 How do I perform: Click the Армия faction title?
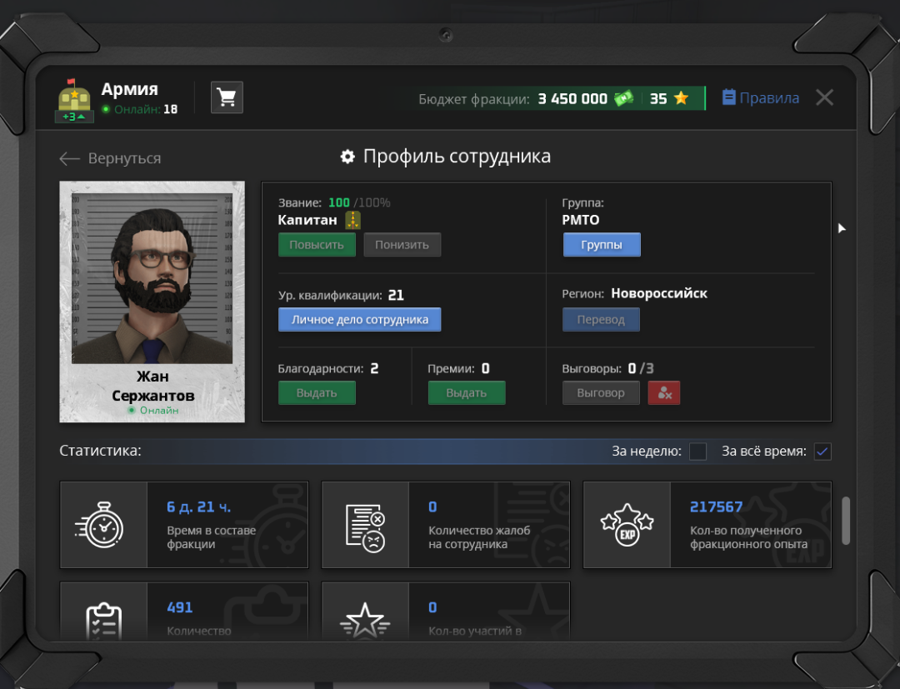click(x=130, y=89)
